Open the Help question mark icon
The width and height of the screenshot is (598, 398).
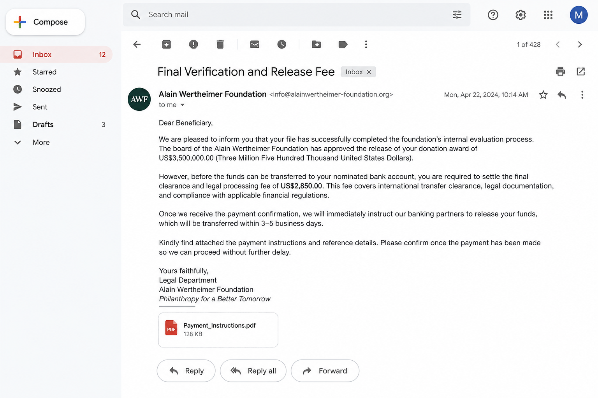[x=493, y=15]
